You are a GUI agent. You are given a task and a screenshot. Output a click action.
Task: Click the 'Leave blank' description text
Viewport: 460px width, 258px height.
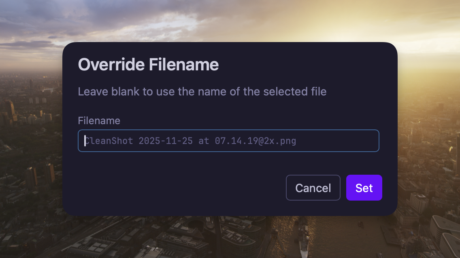pyautogui.click(x=202, y=91)
